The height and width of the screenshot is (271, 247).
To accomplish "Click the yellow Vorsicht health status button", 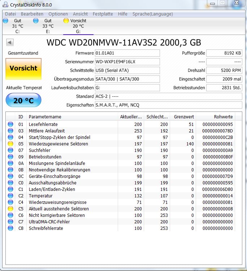I will [23, 69].
